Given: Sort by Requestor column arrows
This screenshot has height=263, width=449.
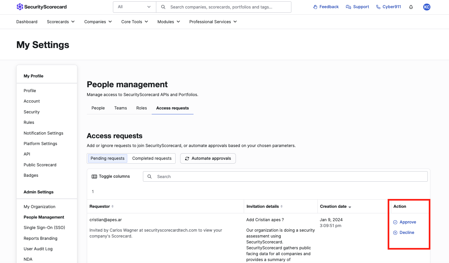Looking at the screenshot, I should (113, 206).
